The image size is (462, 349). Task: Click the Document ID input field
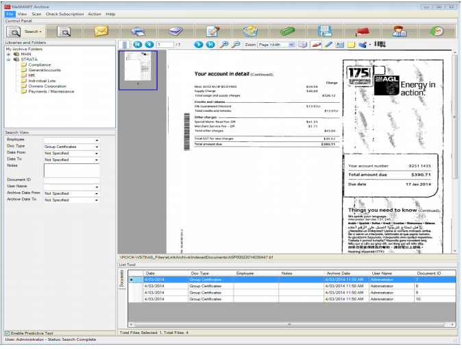pos(71,180)
